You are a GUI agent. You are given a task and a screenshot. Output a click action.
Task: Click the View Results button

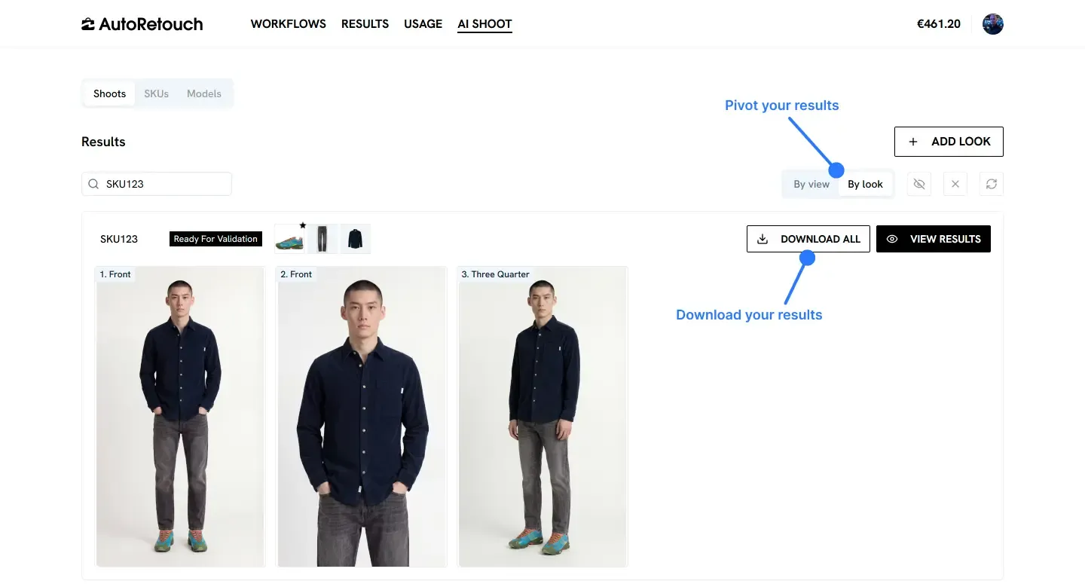[934, 239]
